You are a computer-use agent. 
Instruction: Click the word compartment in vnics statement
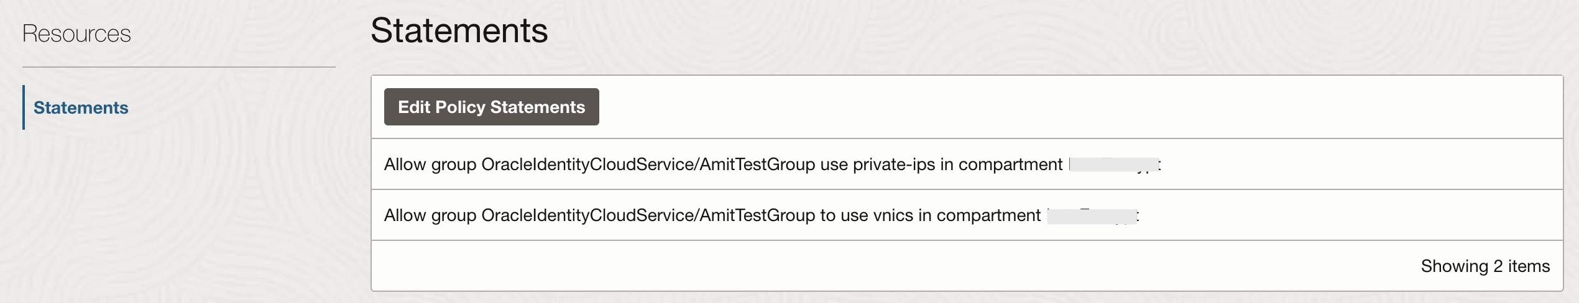click(988, 215)
